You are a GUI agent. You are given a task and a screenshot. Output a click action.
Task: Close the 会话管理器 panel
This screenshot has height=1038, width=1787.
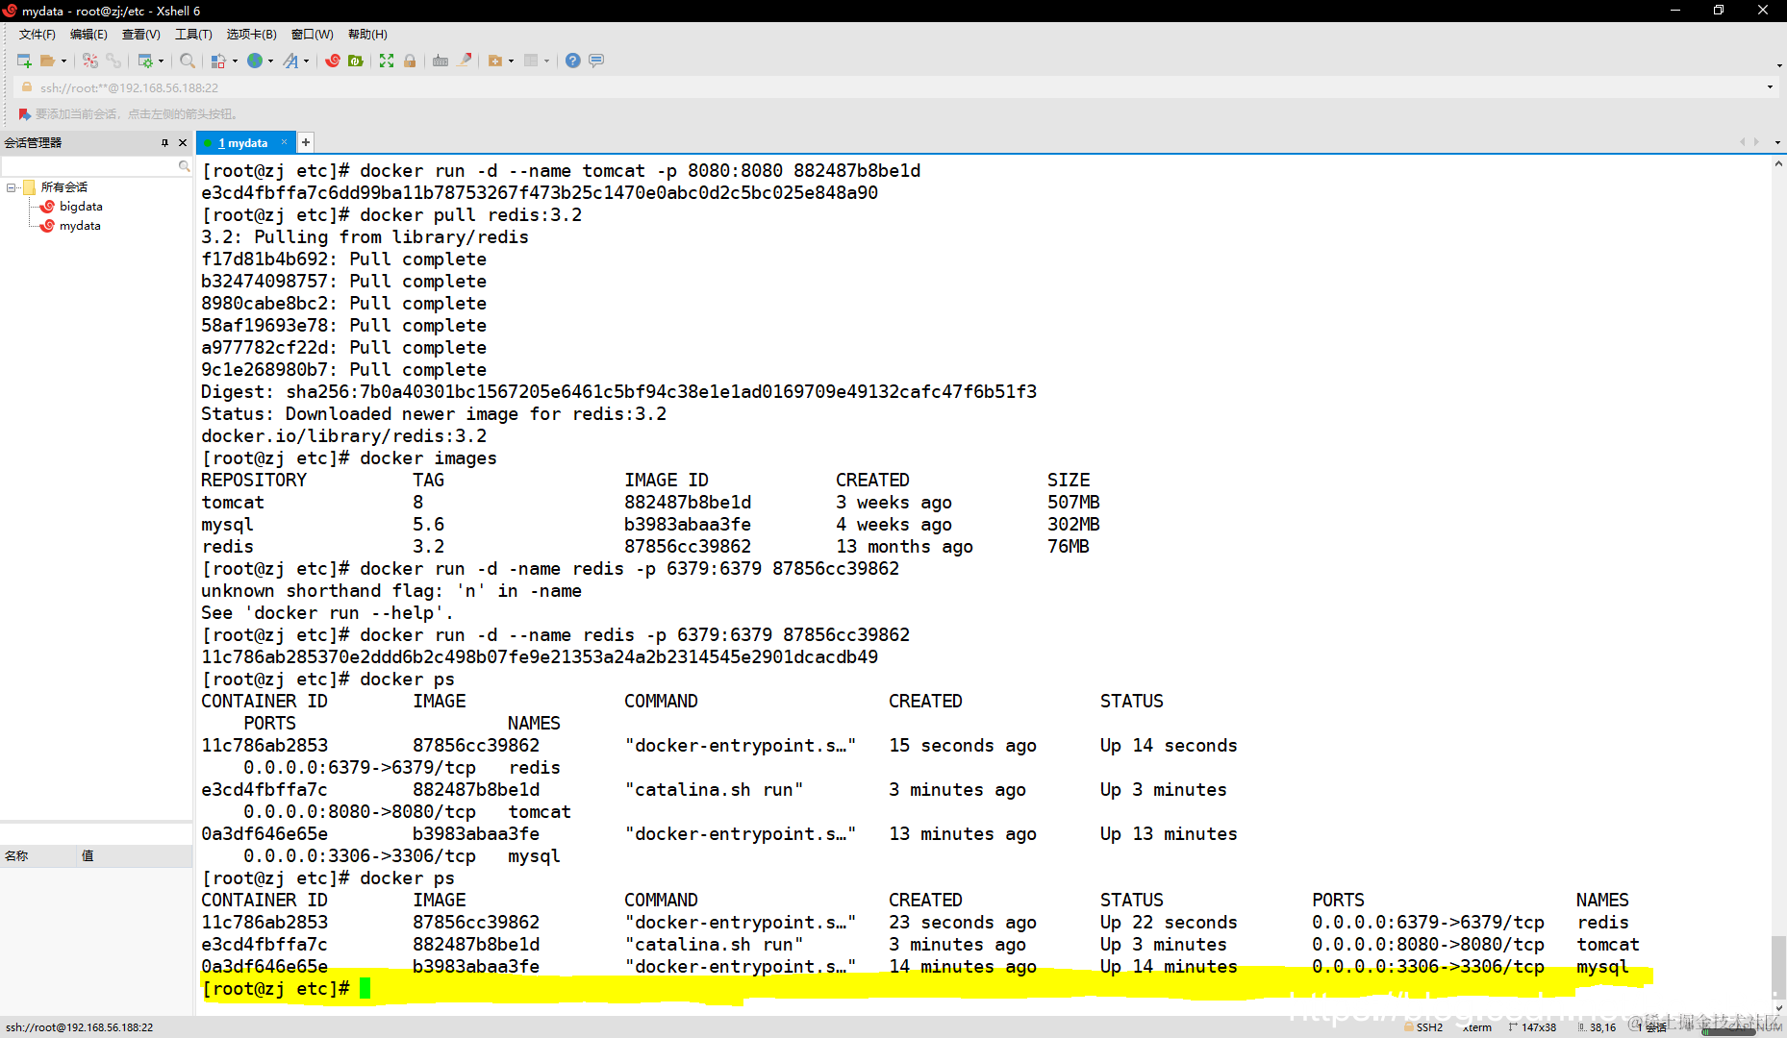click(x=183, y=143)
